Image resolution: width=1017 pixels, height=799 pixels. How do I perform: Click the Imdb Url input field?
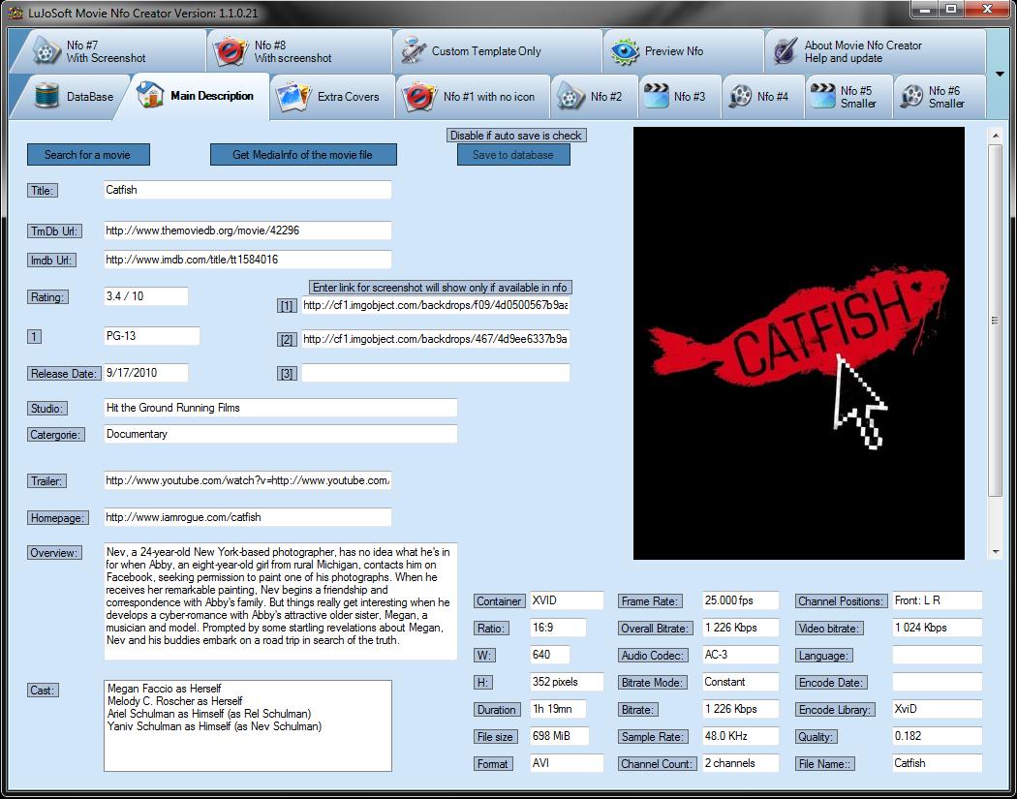tap(247, 260)
